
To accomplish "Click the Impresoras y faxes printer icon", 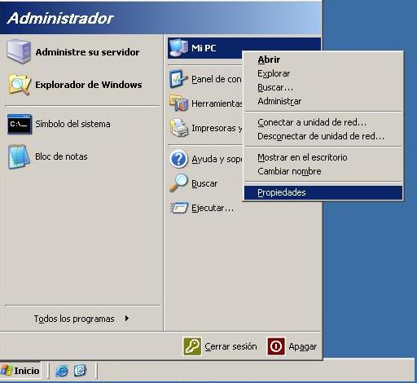I will click(178, 128).
